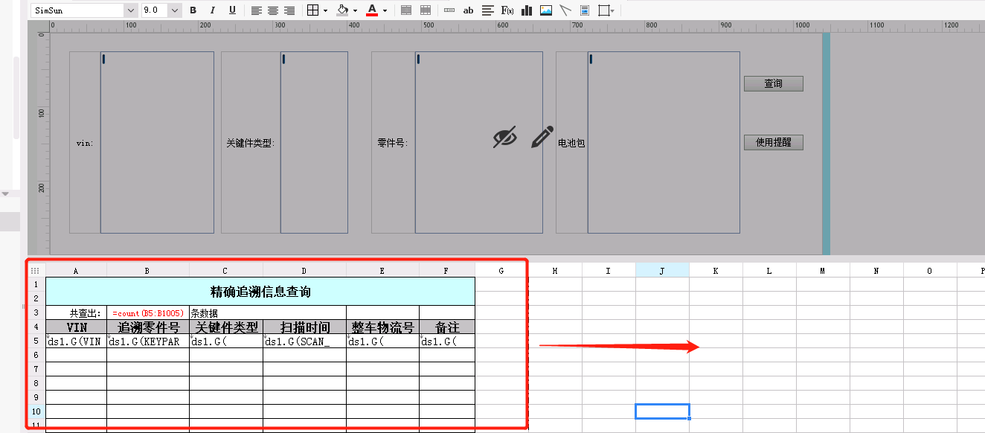The height and width of the screenshot is (433, 985).
Task: Click the teal parameter pane edge bar
Action: coord(826,144)
